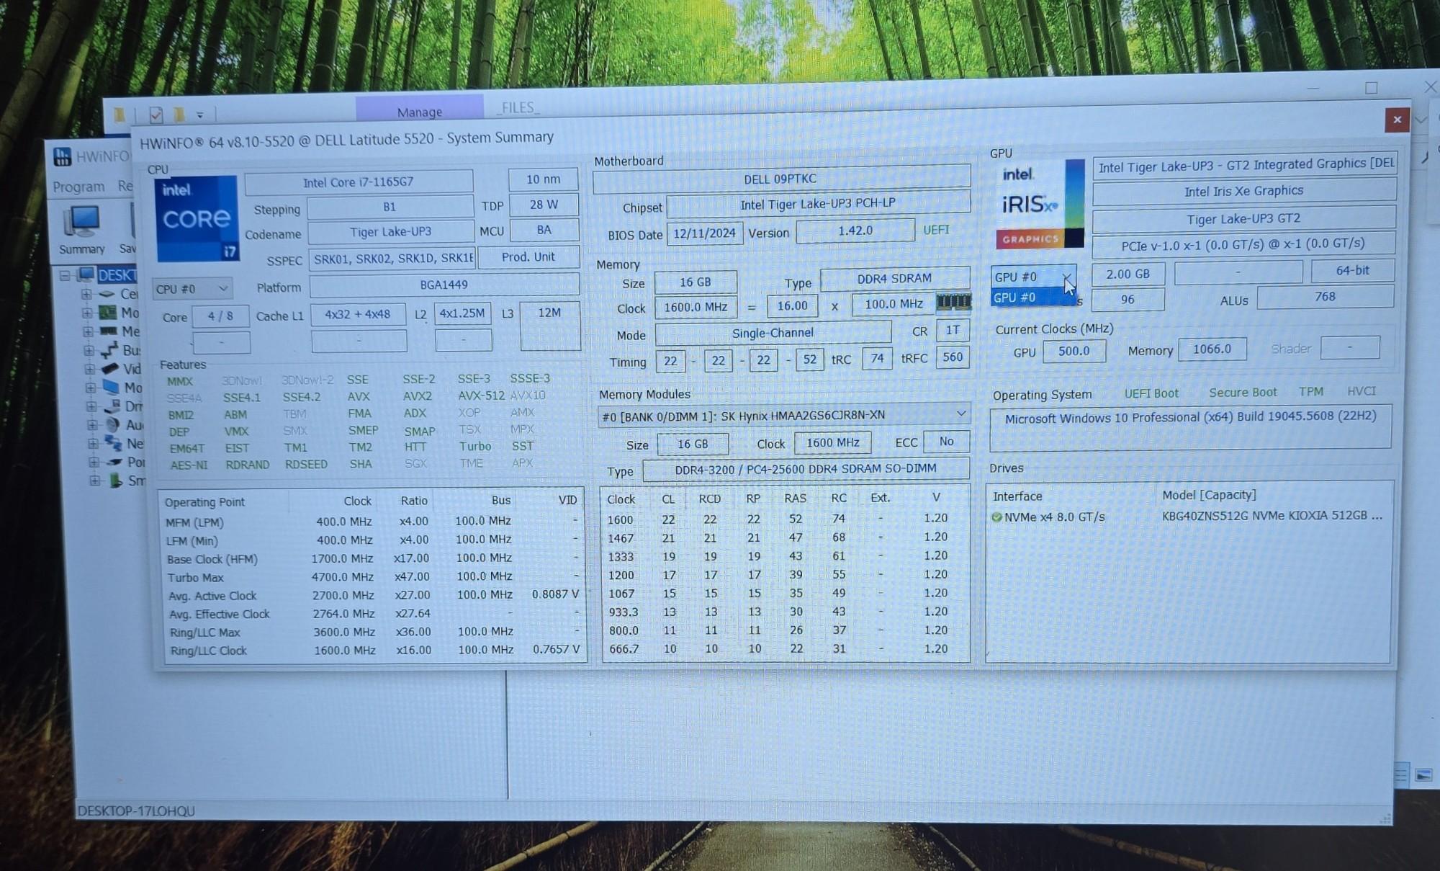
Task: Expand the Video Adapter tree node
Action: tap(89, 369)
